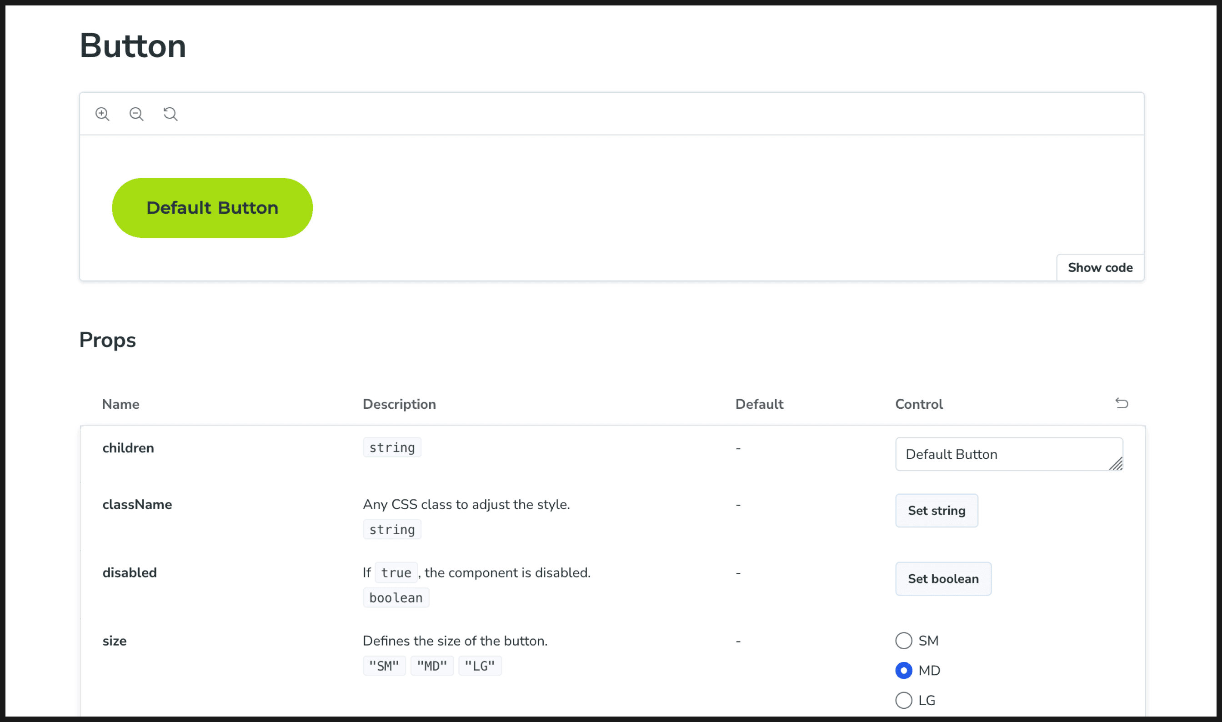
Task: Click the Control column header
Action: tap(919, 404)
